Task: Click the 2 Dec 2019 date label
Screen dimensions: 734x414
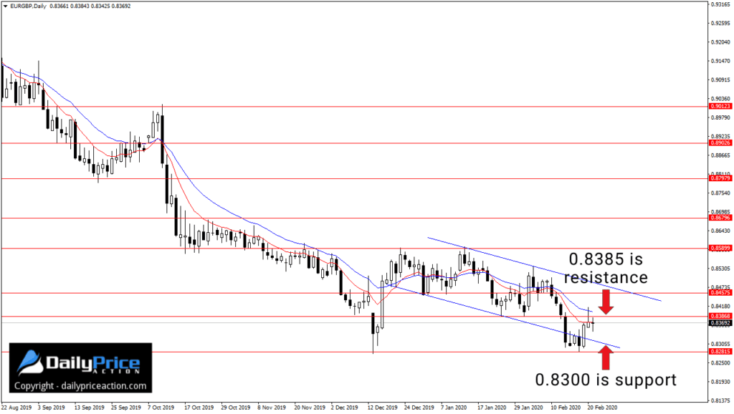Action: tap(345, 408)
